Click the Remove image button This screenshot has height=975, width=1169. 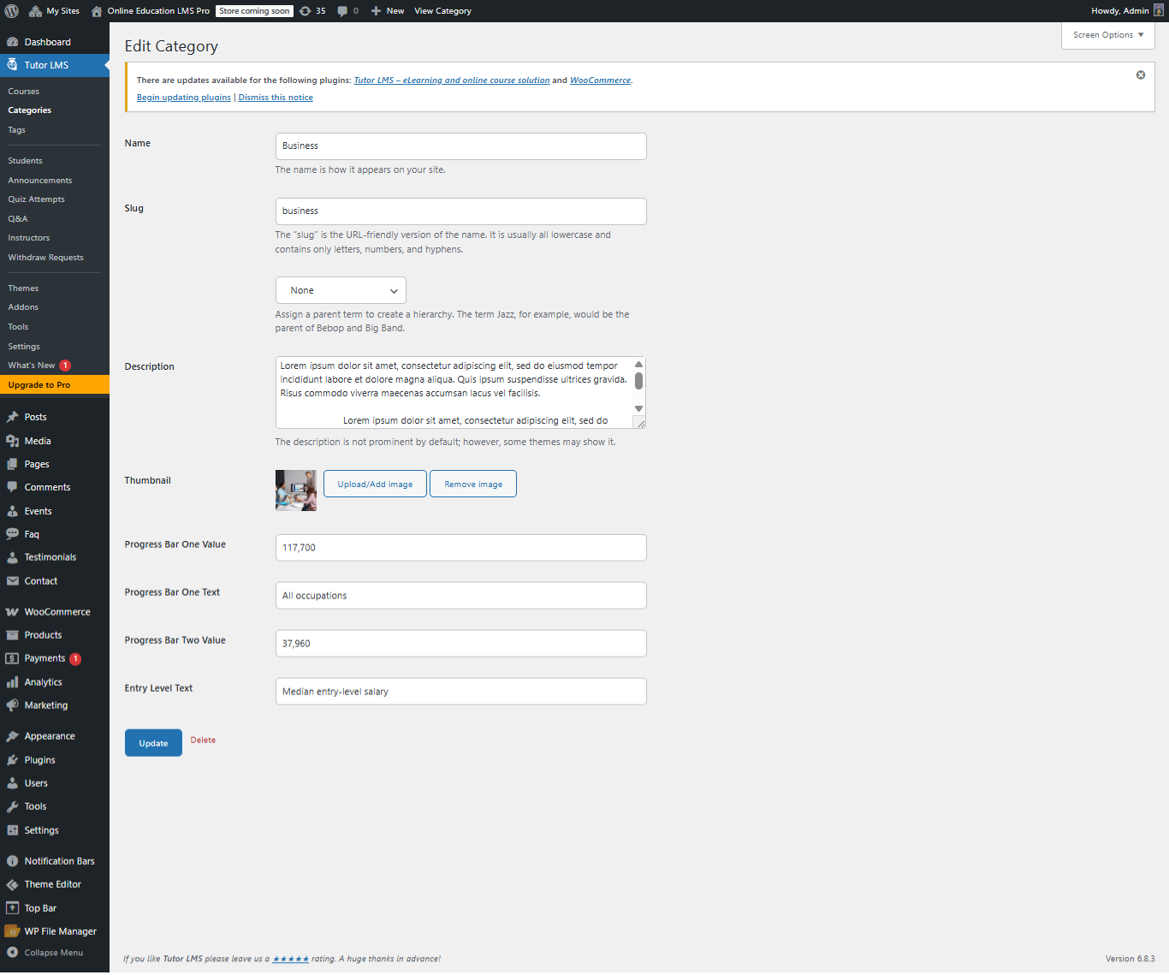point(473,484)
